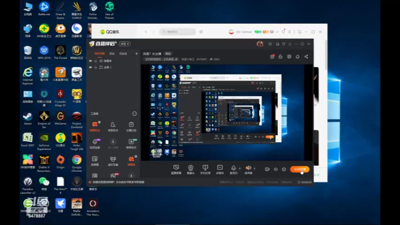This screenshot has height=225, width=400.
Task: Select the first scene tab in orange
Action: (99, 53)
